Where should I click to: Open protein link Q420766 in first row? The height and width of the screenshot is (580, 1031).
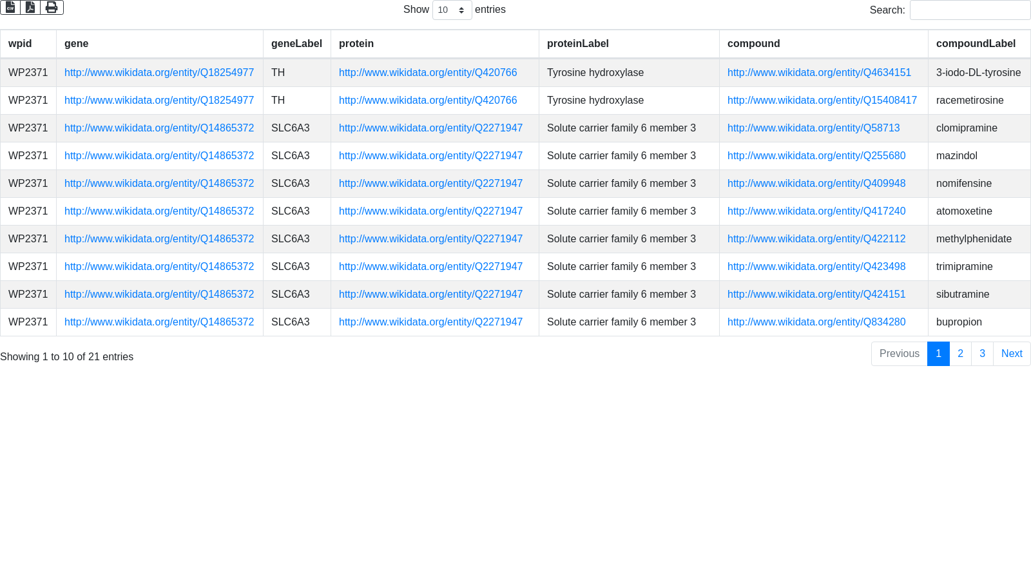tap(428, 73)
